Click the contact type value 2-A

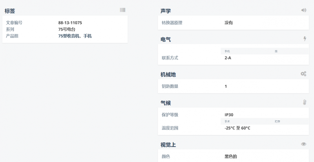(x=228, y=58)
